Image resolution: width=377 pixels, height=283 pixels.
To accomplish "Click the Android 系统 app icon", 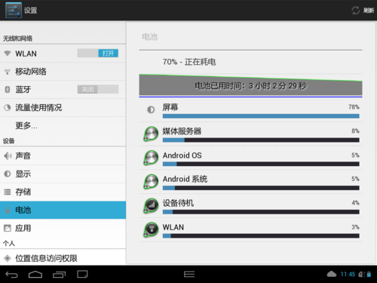I will pyautogui.click(x=151, y=182).
